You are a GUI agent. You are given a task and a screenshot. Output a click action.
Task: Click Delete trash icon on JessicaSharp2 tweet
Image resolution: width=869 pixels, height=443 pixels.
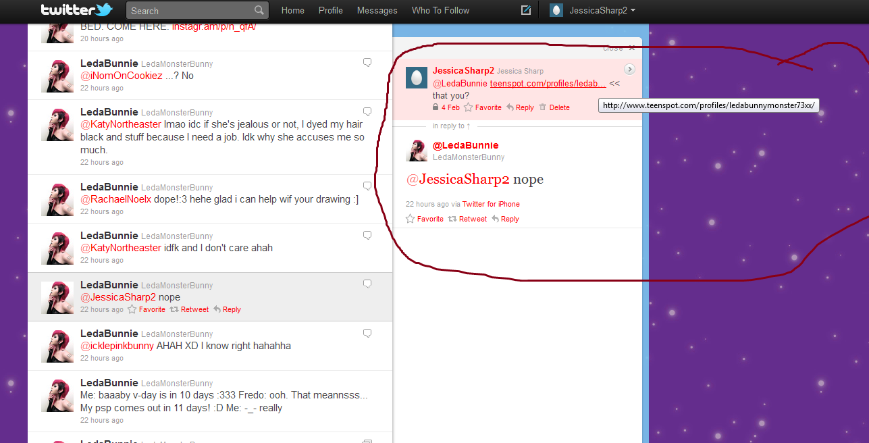coord(542,107)
